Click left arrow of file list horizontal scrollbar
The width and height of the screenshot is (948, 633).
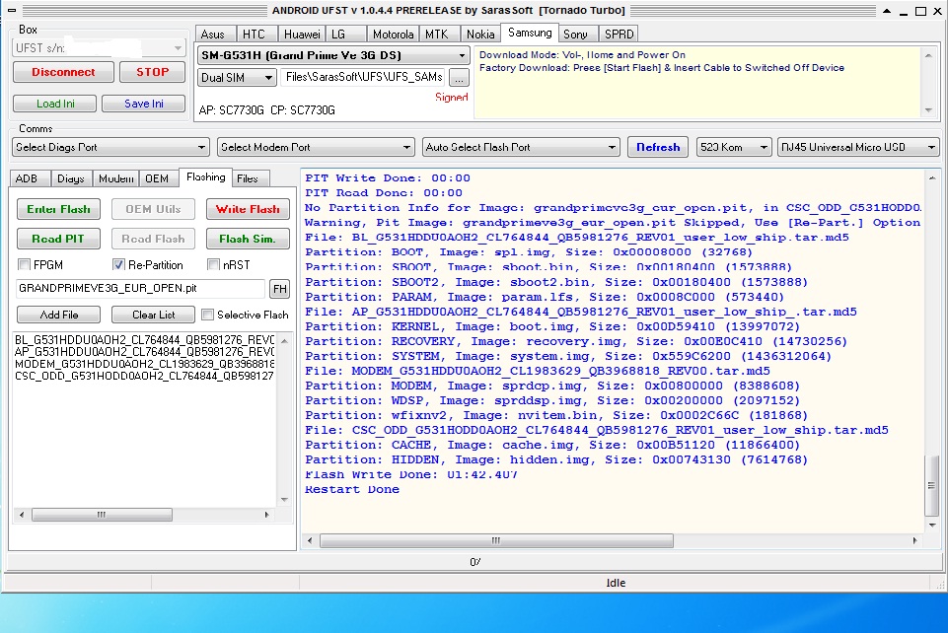(22, 515)
